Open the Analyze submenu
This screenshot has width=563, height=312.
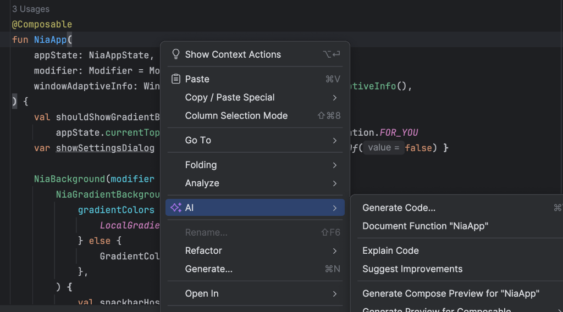[202, 183]
